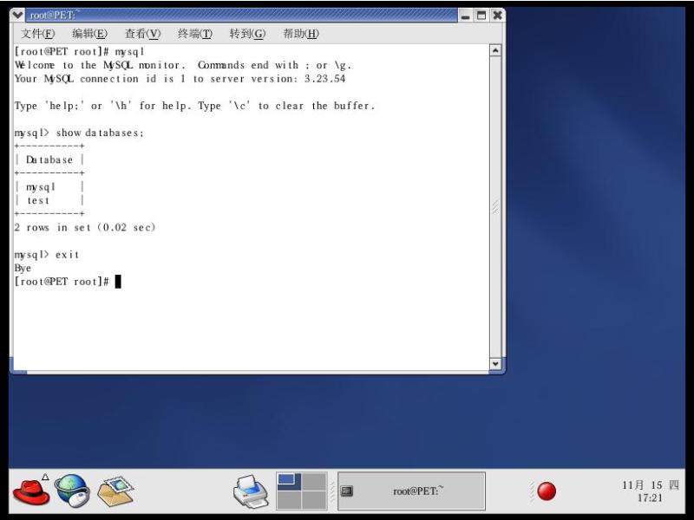The height and width of the screenshot is (520, 694).
Task: Launch the web browser globe icon
Action: tap(73, 491)
